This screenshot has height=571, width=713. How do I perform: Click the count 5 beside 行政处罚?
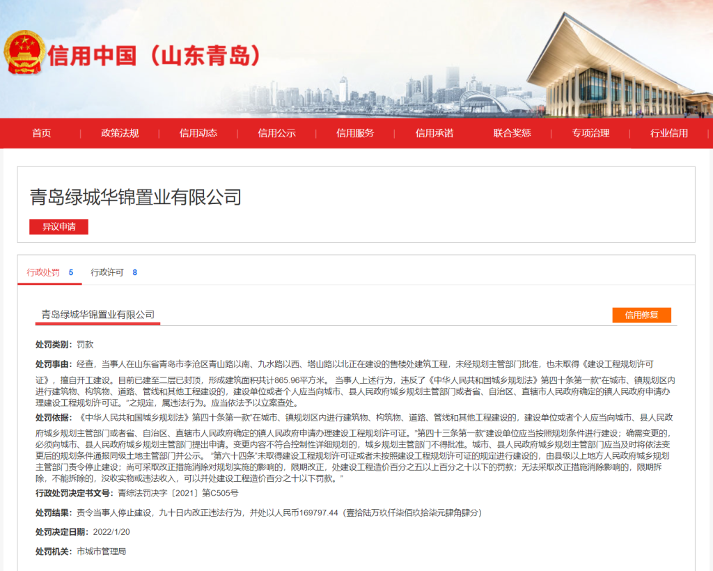tap(71, 272)
